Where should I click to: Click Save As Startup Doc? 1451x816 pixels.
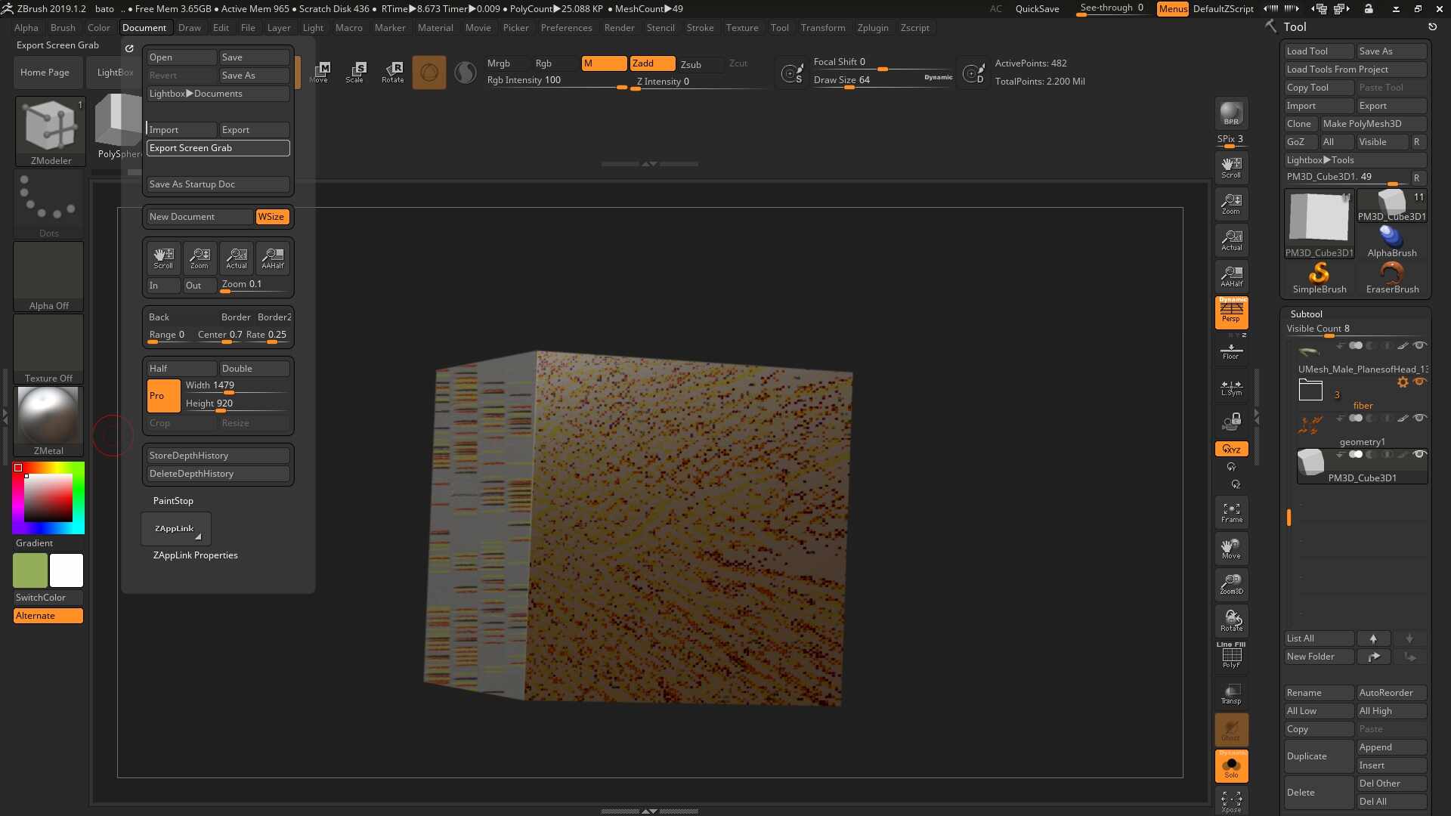pos(218,184)
